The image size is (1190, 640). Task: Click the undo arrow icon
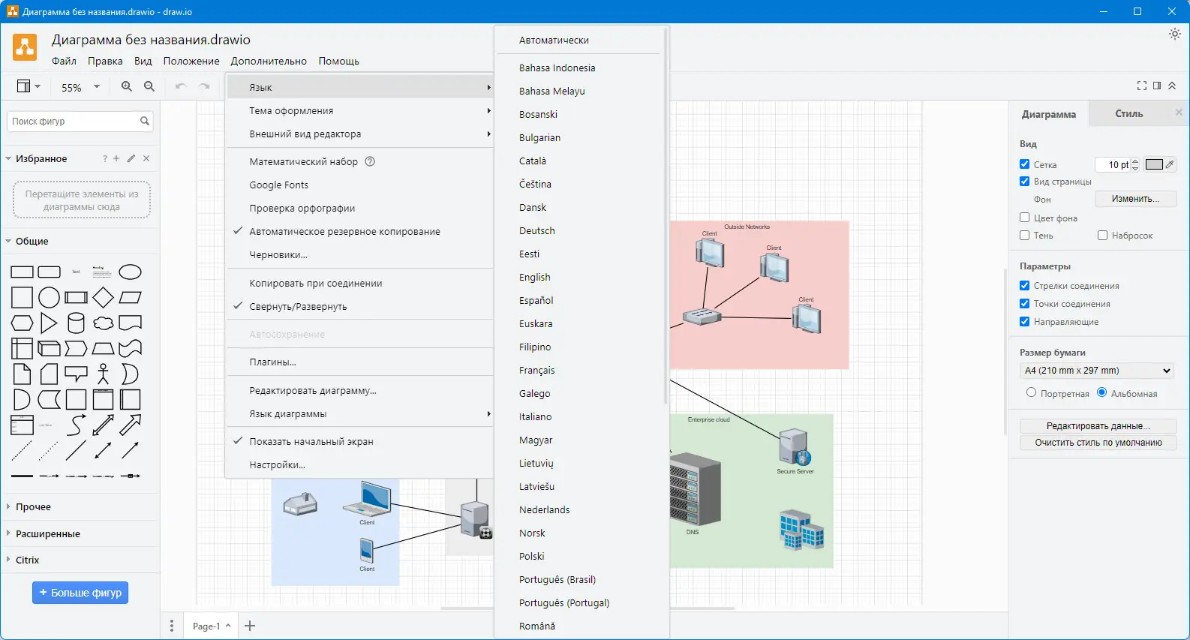(180, 87)
